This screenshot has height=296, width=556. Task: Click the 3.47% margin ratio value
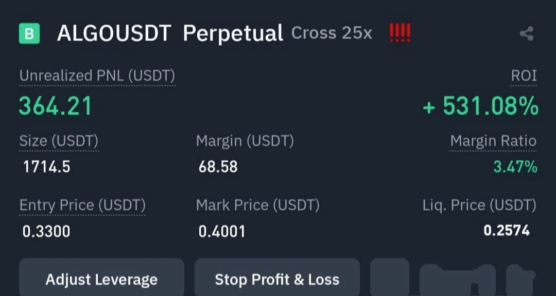(515, 167)
